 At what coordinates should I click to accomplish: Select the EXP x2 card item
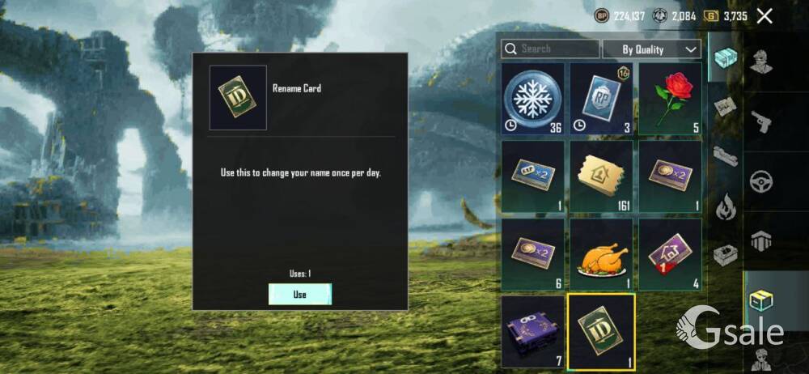532,176
